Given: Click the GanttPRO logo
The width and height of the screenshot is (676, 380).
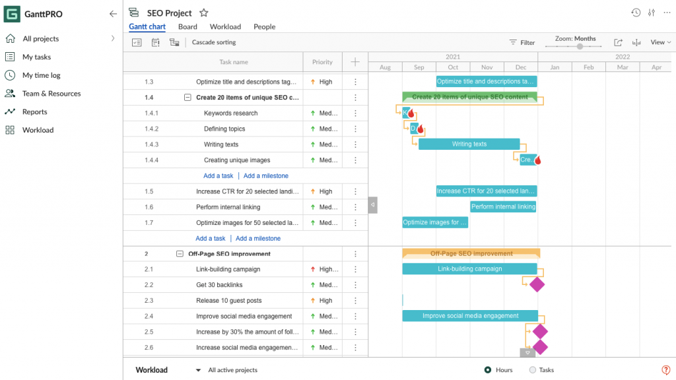Looking at the screenshot, I should pos(11,13).
